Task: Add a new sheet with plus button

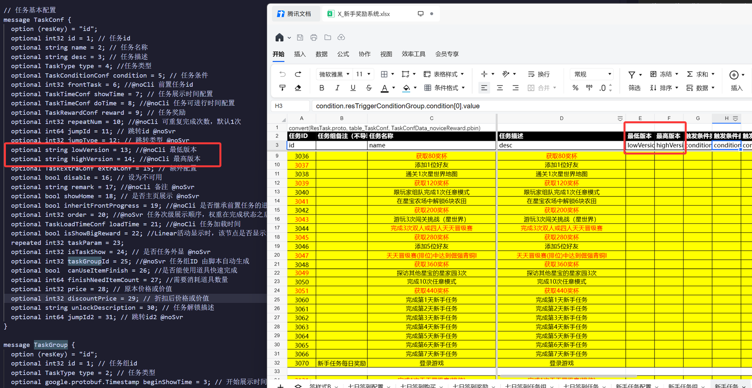Action: (x=280, y=386)
